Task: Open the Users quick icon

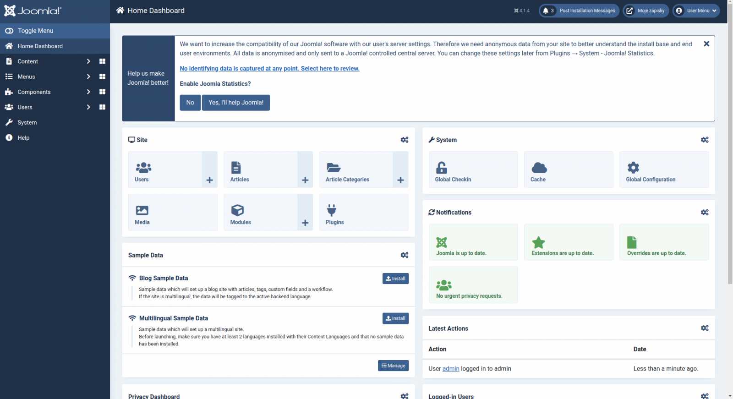Action: (x=165, y=169)
